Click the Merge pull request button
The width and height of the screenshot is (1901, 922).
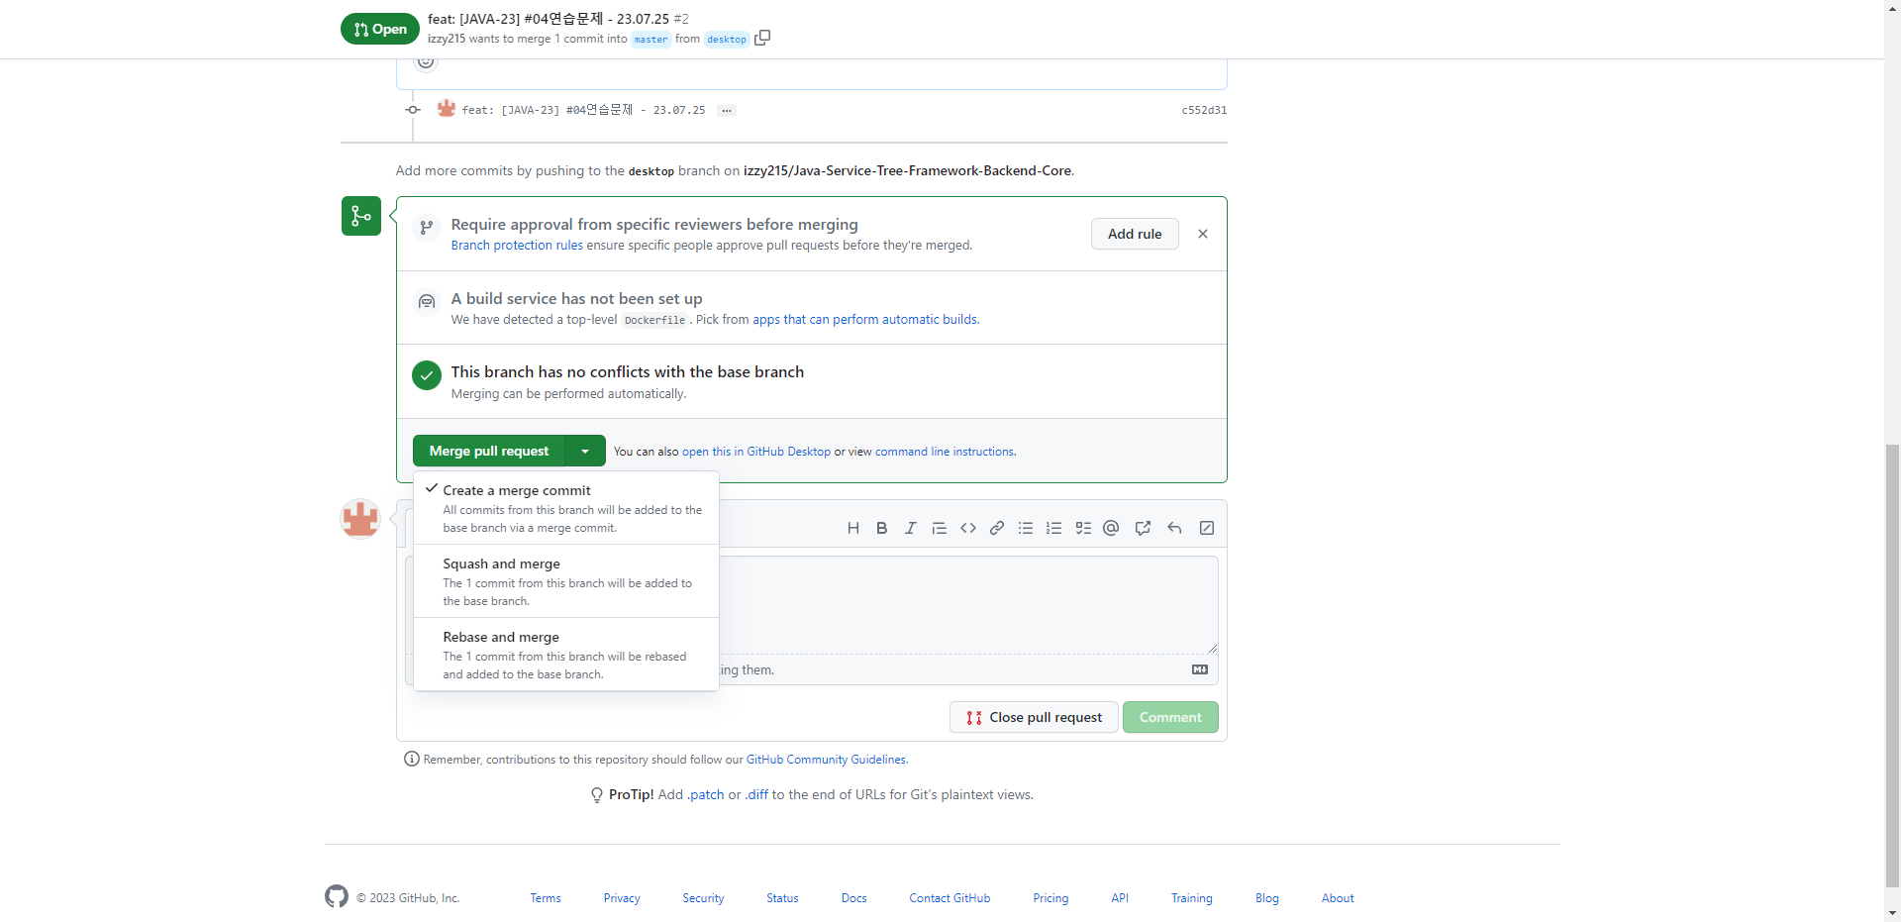(x=489, y=451)
